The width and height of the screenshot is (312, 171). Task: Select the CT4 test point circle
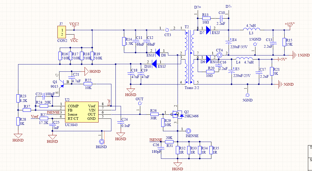[x=220, y=55]
